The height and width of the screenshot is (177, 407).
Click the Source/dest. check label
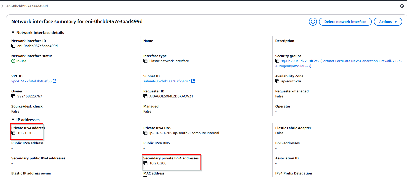pos(27,106)
